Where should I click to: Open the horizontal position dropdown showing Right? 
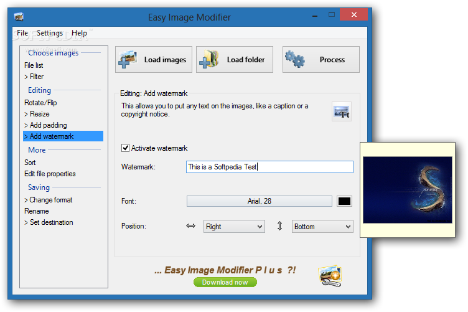pos(234,227)
